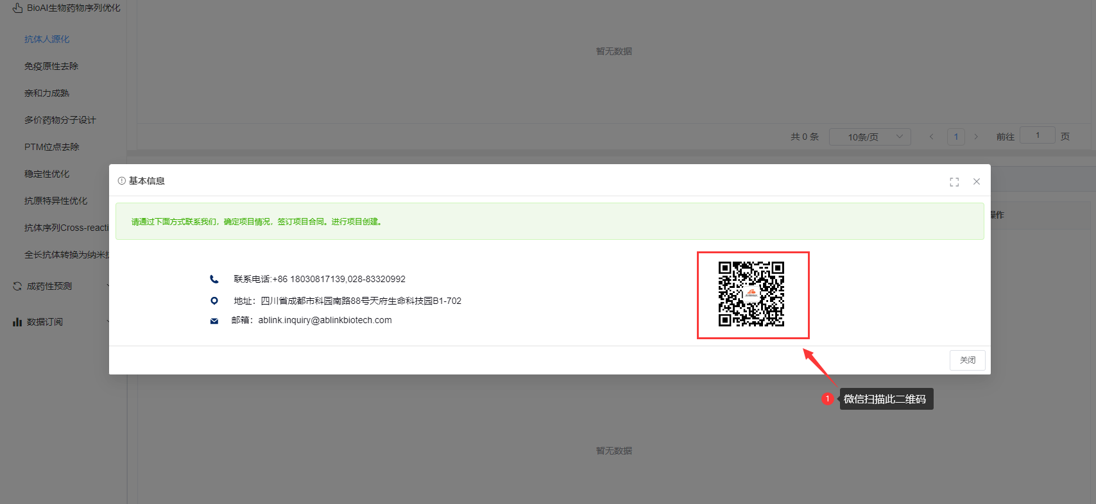Select page number 1 in pagination
This screenshot has height=504, width=1096.
click(x=956, y=137)
